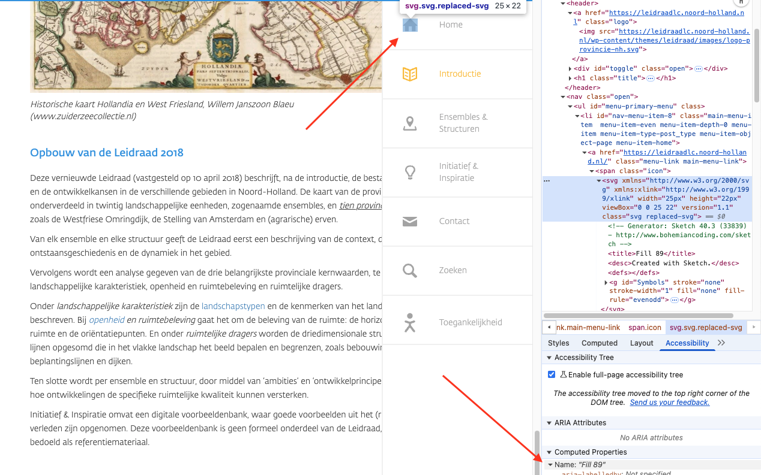Click the Zoeken magnifying glass icon
The width and height of the screenshot is (761, 475).
click(x=410, y=271)
